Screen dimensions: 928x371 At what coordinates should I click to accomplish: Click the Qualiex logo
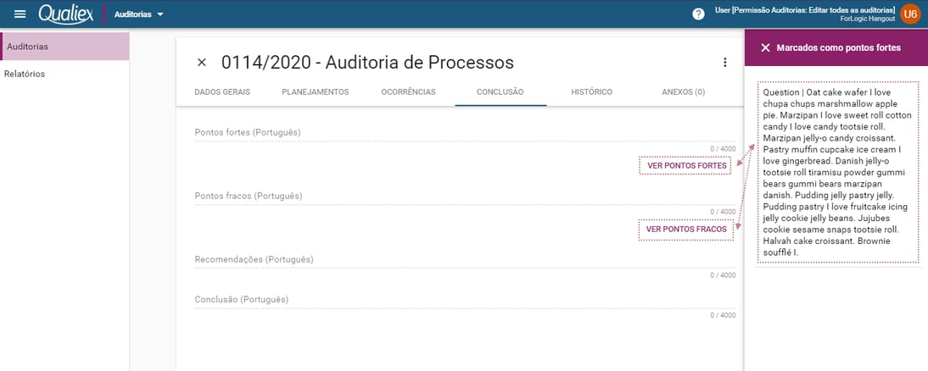[x=66, y=14]
